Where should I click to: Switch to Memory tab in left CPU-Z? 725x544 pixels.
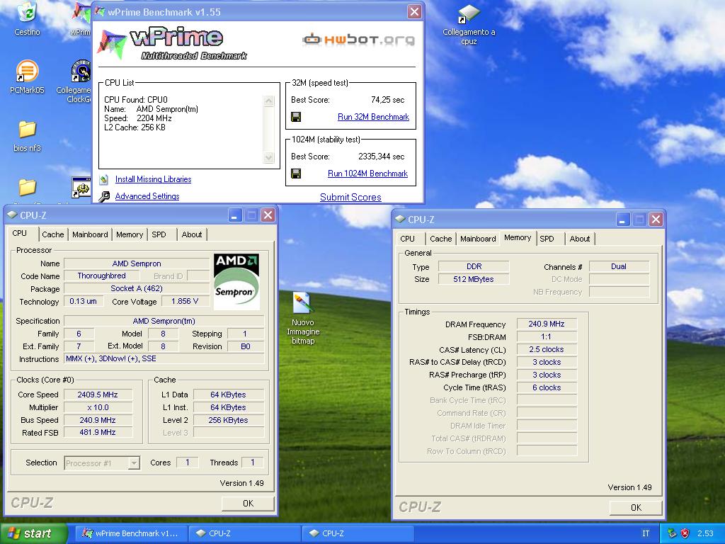130,234
